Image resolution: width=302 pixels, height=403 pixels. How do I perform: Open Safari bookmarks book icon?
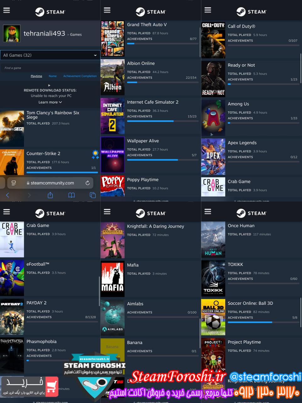pos(71,195)
